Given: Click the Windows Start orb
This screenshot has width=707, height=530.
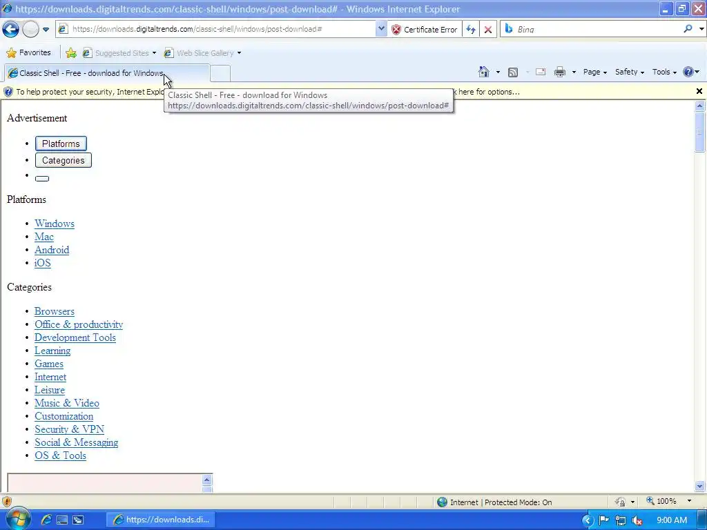Looking at the screenshot, I should (x=17, y=518).
